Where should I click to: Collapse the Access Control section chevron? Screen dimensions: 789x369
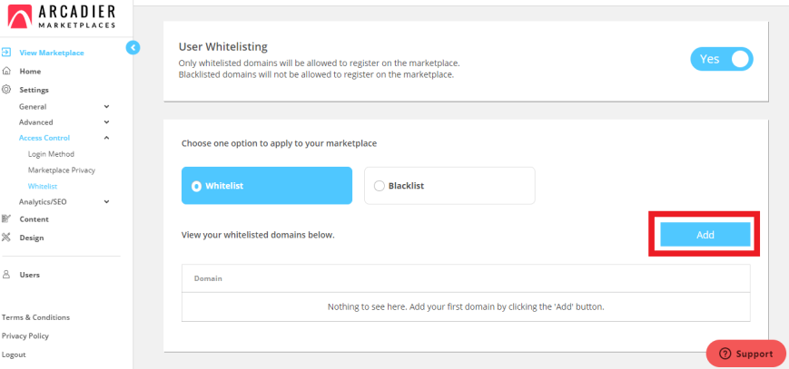[106, 138]
